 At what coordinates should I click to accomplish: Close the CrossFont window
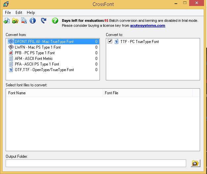[196, 3]
